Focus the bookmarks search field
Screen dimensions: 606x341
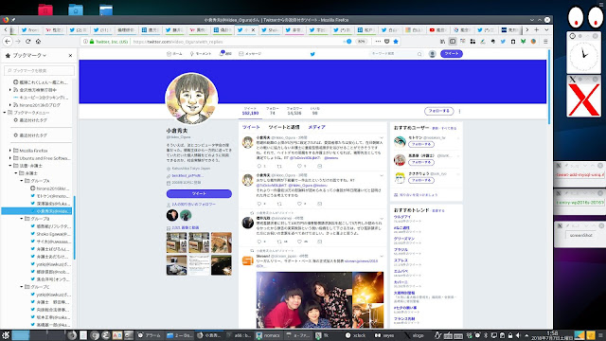pyautogui.click(x=40, y=70)
